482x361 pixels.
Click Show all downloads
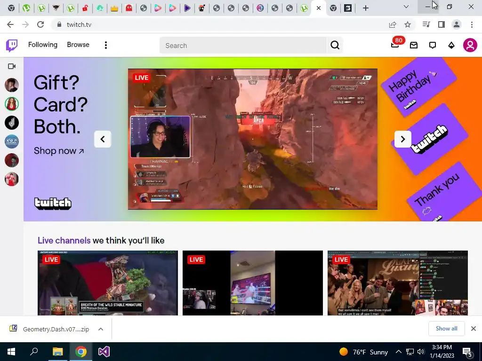click(446, 329)
